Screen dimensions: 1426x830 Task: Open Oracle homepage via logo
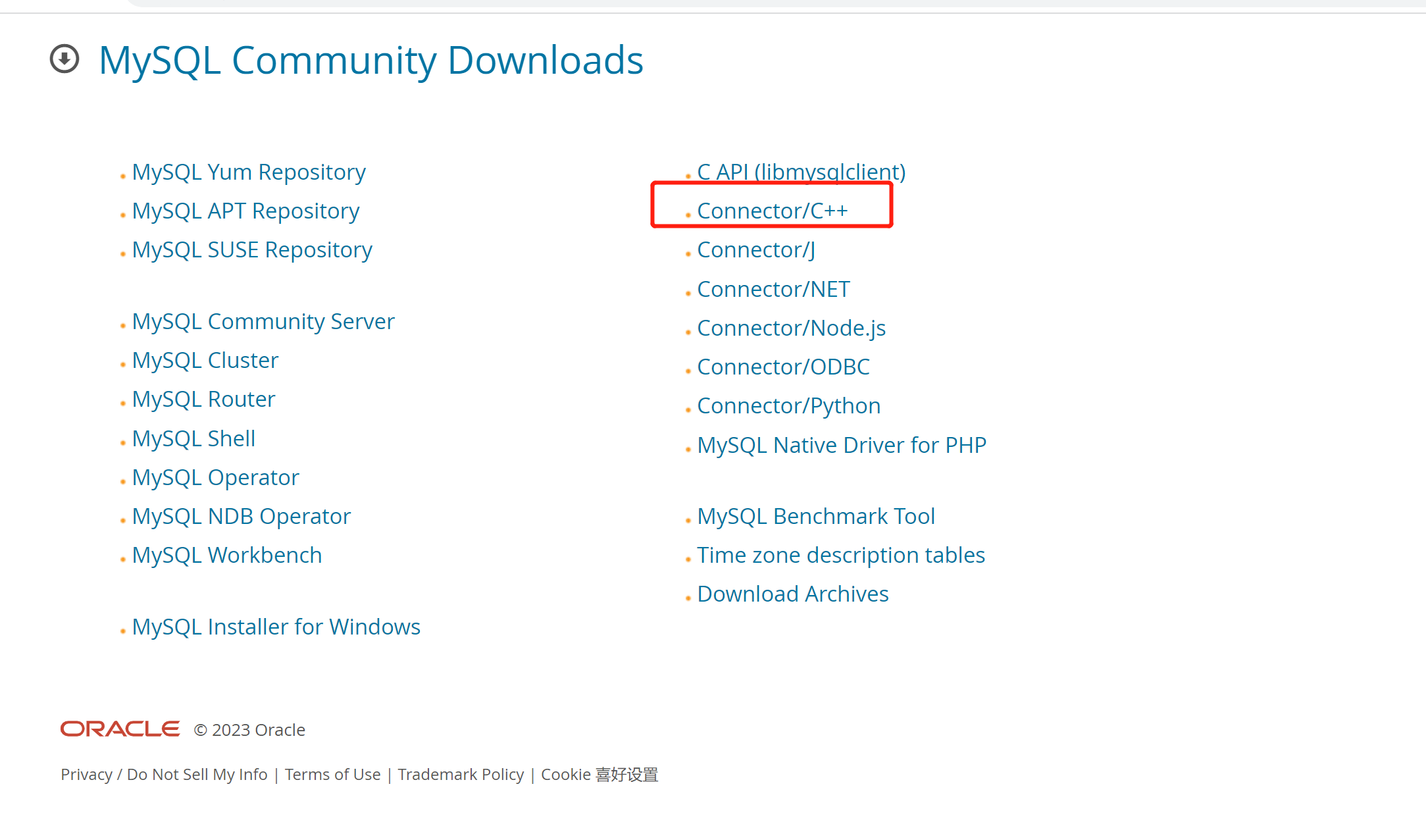pyautogui.click(x=120, y=730)
